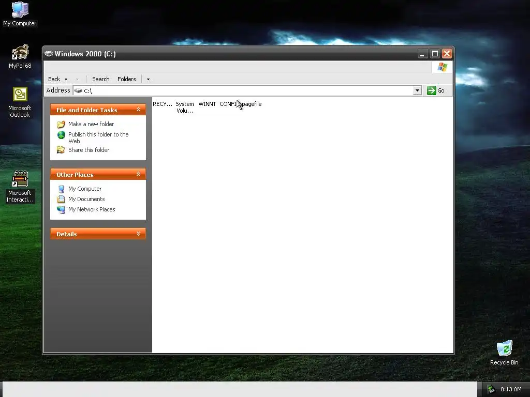Select the pagefile item

click(x=252, y=104)
